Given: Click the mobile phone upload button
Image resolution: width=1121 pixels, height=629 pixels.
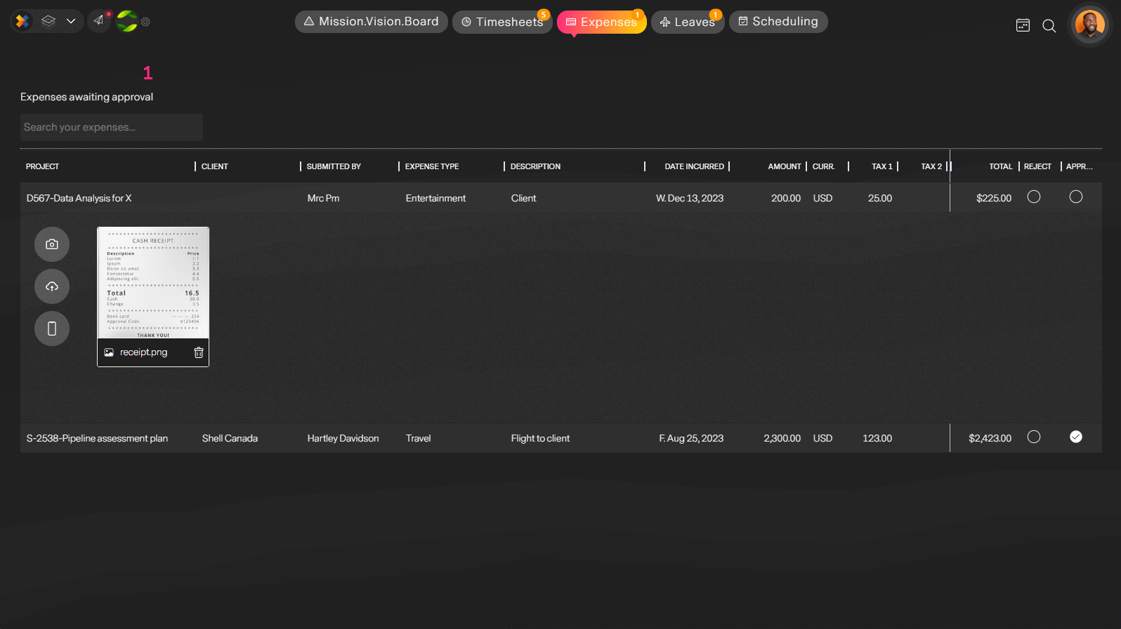Looking at the screenshot, I should 52,329.
